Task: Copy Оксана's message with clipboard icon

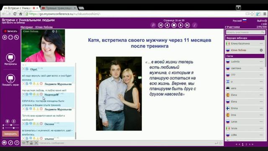Action: [27, 124]
